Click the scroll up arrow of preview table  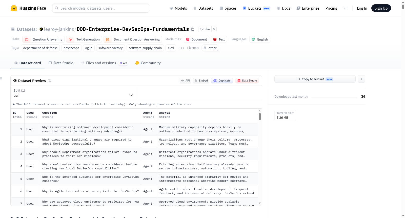coord(260,111)
